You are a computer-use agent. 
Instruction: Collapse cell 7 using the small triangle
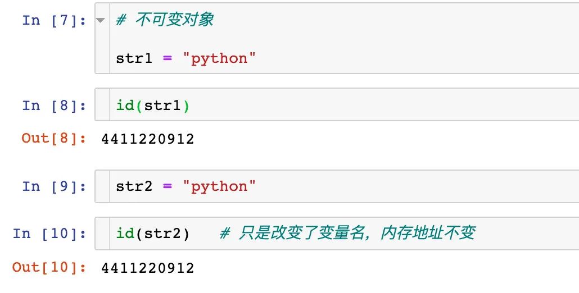101,20
